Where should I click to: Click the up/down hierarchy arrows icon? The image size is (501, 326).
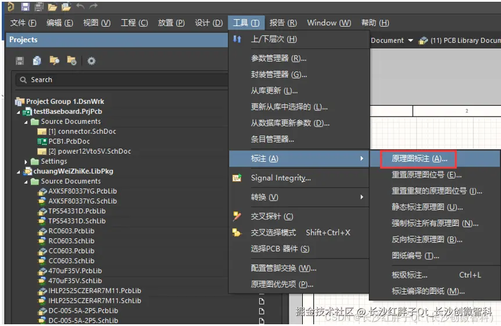pos(237,39)
